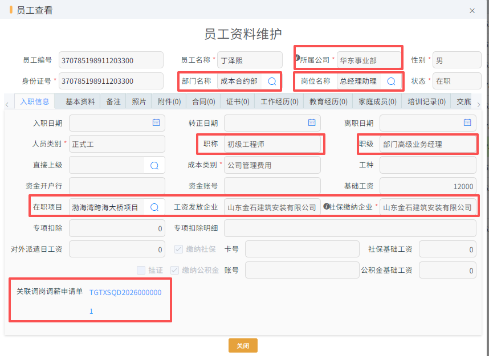This screenshot has width=489, height=356.
Task: Click the 在职项目 search magnifier icon
Action: [154, 207]
